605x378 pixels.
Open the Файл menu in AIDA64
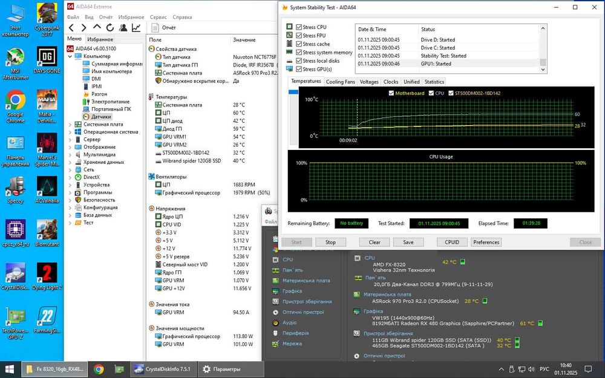(73, 18)
